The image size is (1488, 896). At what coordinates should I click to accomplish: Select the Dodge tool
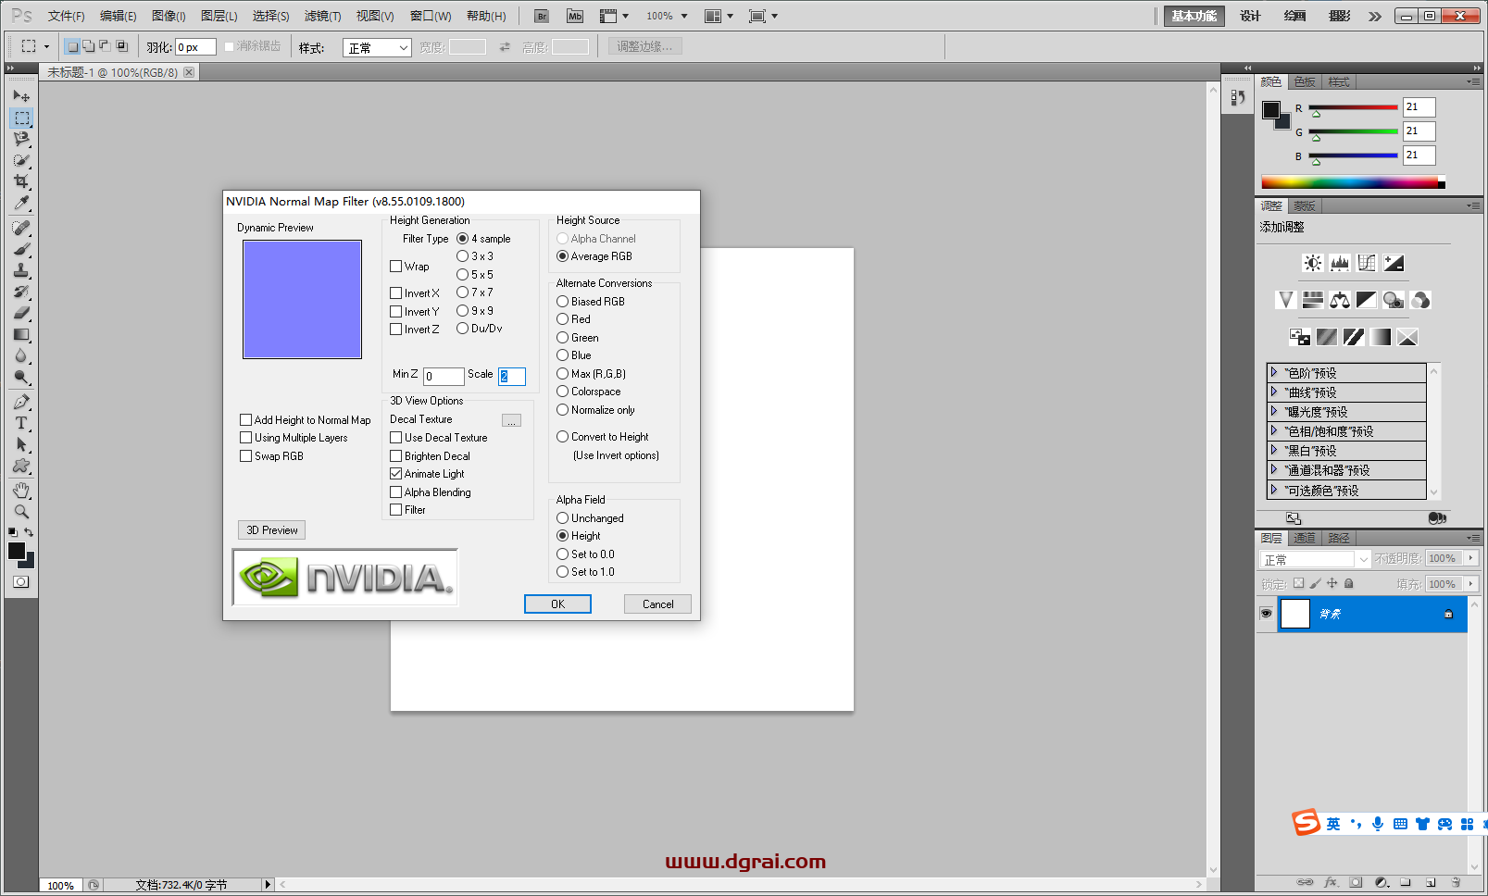click(21, 377)
